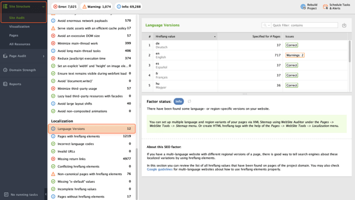Screen dimensions: 355x200
Task: Select Incomplete hreflang values row
Action: click(x=92, y=189)
